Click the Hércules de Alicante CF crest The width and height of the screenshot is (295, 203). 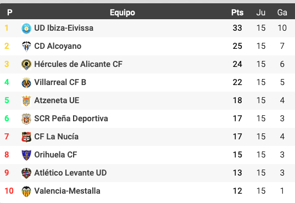(26, 64)
